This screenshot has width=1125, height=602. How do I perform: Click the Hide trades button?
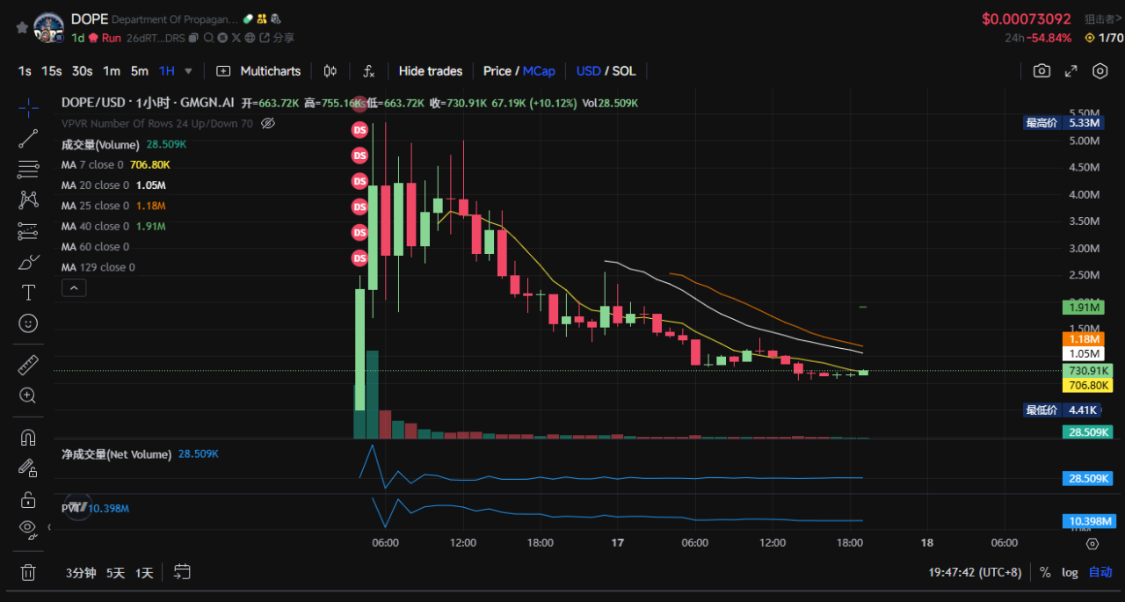(430, 71)
